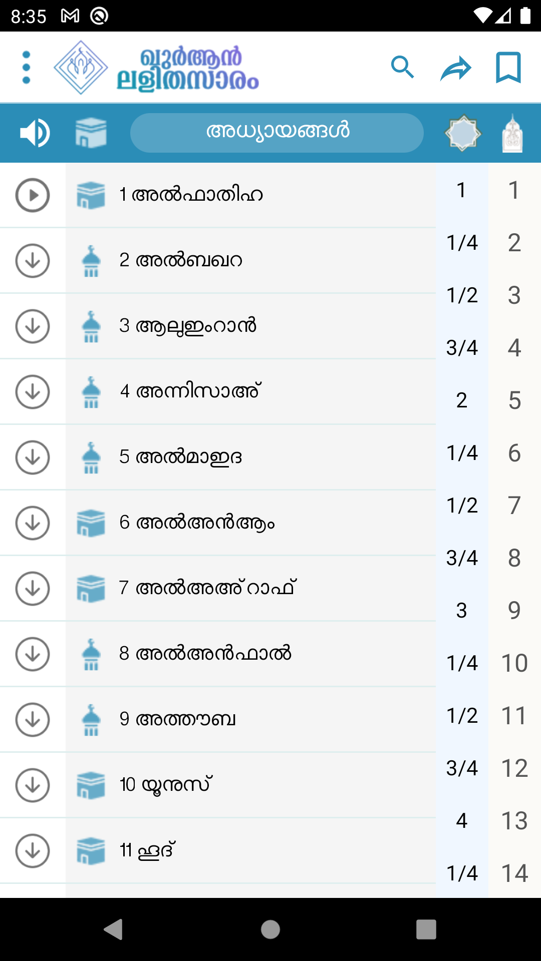The image size is (541, 961).
Task: Open the bookmarks icon
Action: pos(508,68)
